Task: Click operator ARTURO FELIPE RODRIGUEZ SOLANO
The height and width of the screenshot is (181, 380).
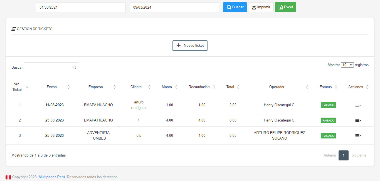Action: (x=280, y=136)
